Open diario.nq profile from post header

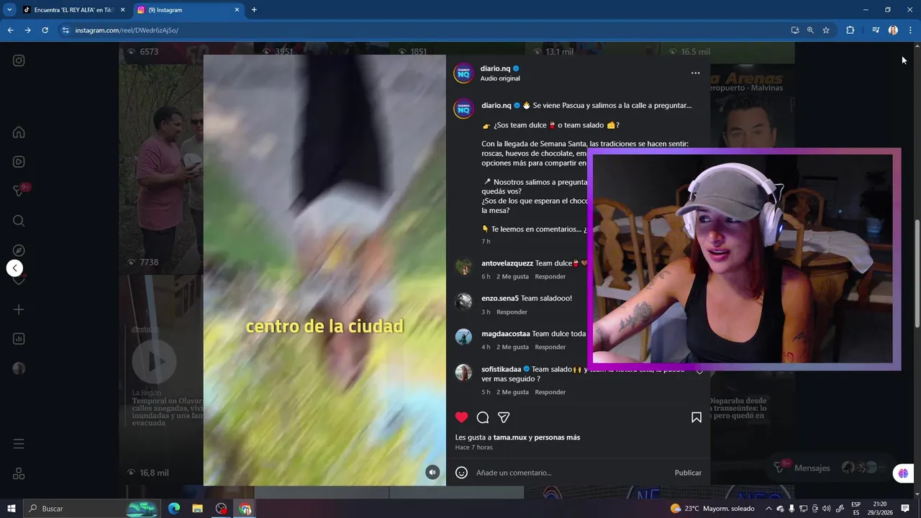point(496,68)
